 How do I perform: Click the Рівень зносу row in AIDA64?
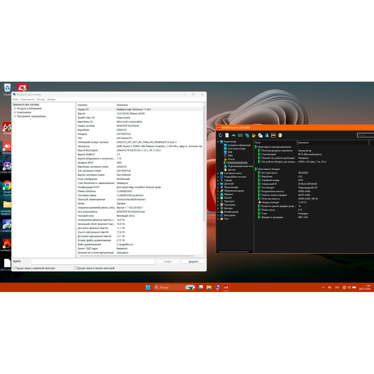click(314, 210)
